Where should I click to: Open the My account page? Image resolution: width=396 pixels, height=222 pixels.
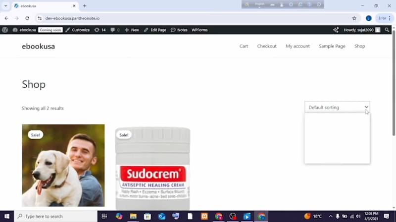pos(297,46)
